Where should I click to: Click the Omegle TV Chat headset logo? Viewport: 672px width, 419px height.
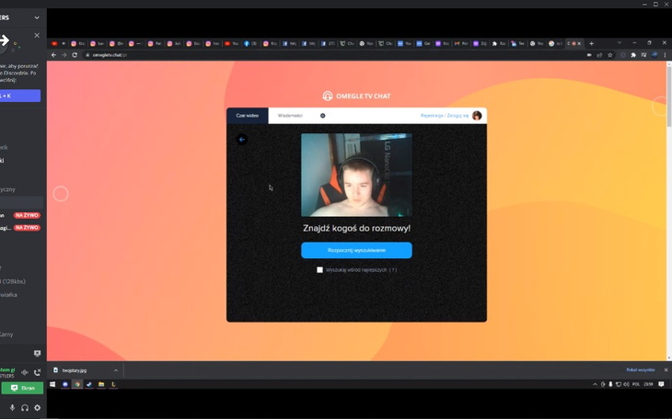328,96
